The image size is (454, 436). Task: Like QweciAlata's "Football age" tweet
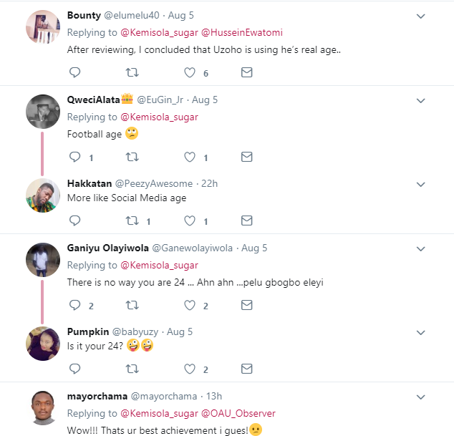[190, 157]
